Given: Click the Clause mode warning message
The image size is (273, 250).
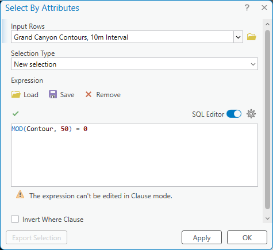Looking at the screenshot, I should click(x=101, y=196).
